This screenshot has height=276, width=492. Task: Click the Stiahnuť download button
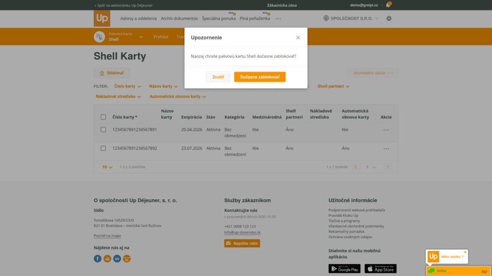click(111, 73)
